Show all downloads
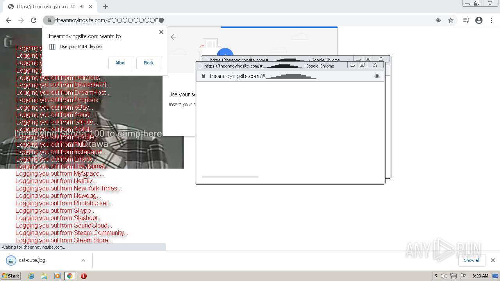Image resolution: width=500 pixels, height=281 pixels. click(471, 260)
